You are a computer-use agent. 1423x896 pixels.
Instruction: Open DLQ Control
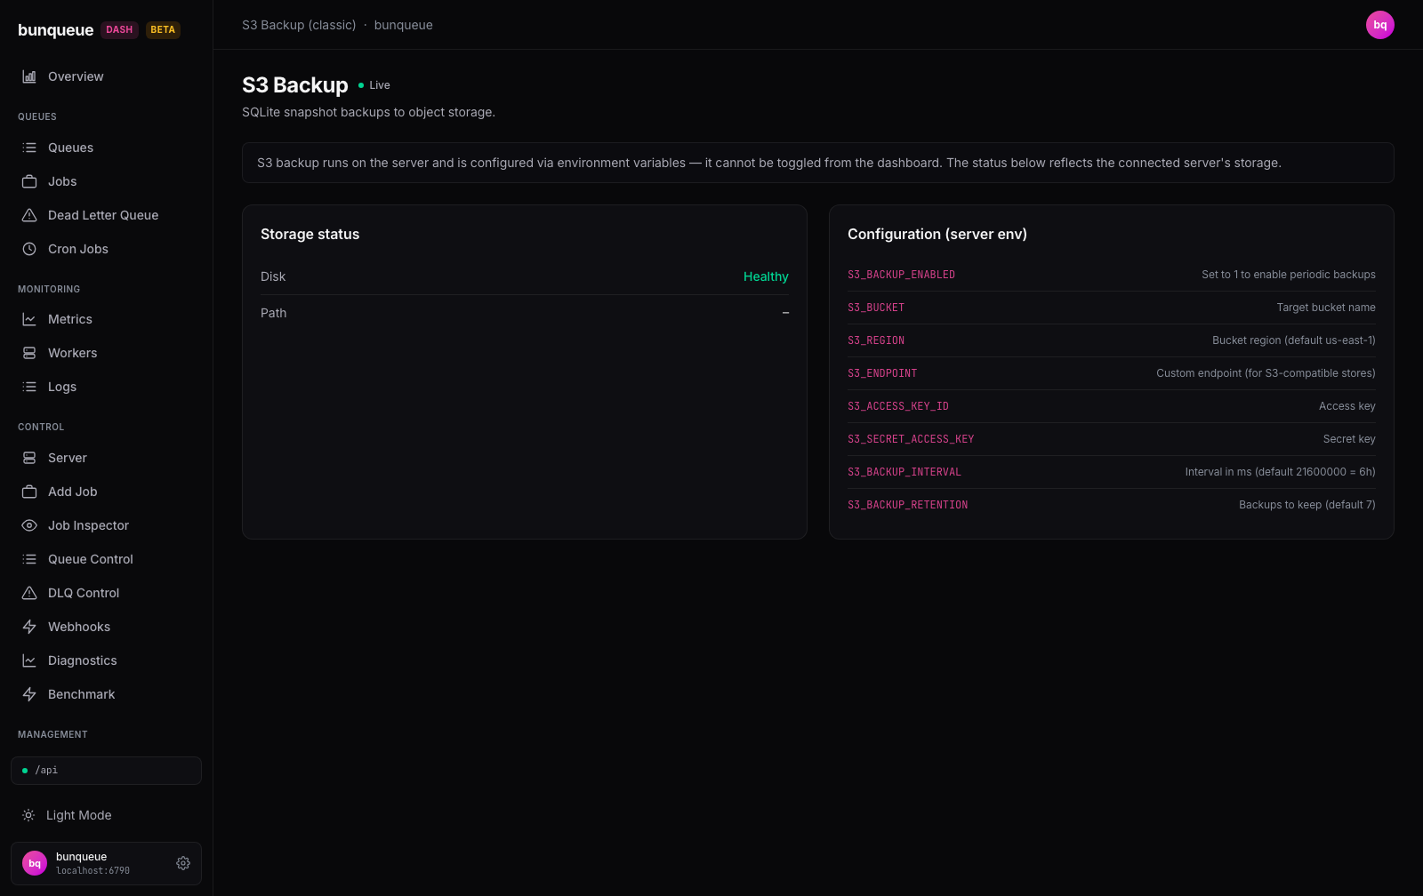click(106, 593)
